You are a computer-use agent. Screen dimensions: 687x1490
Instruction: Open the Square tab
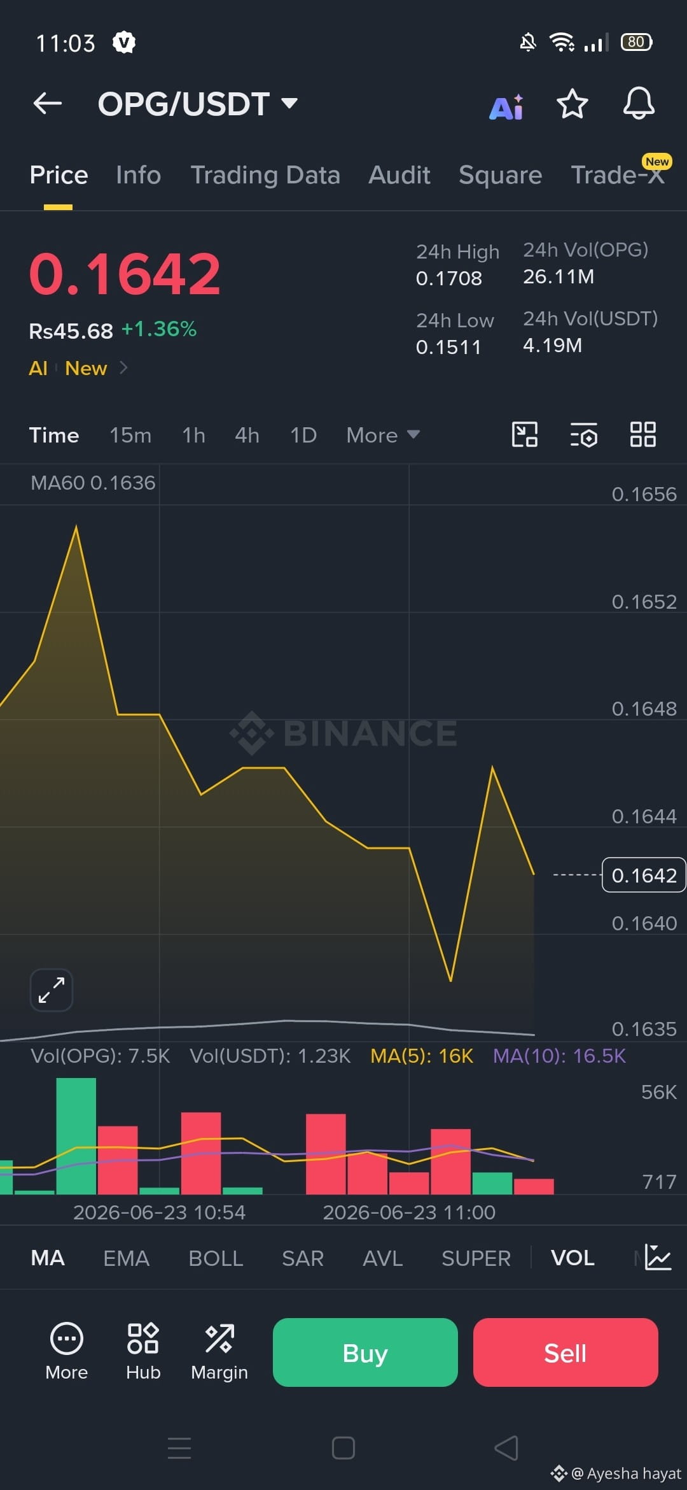(x=501, y=175)
